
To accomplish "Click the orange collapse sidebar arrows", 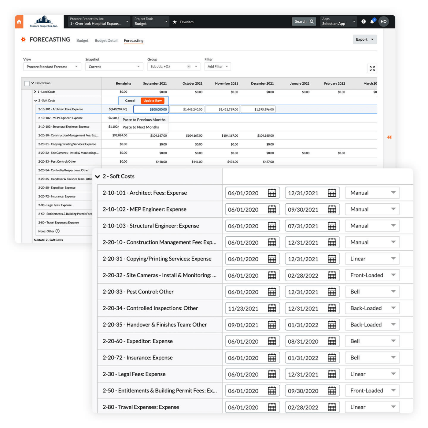I will pyautogui.click(x=389, y=137).
